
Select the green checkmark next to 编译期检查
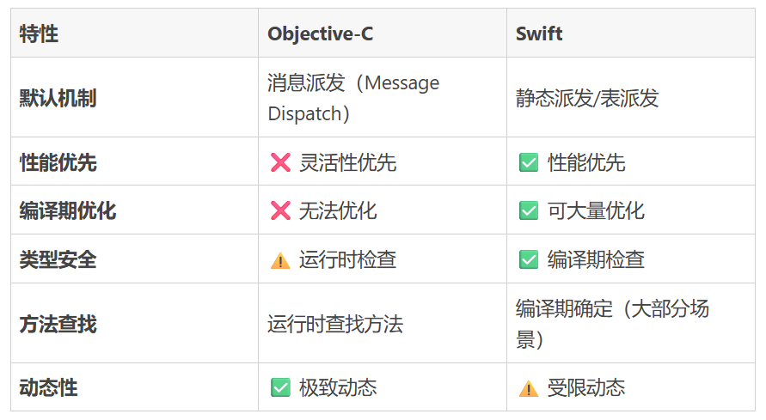tap(529, 260)
